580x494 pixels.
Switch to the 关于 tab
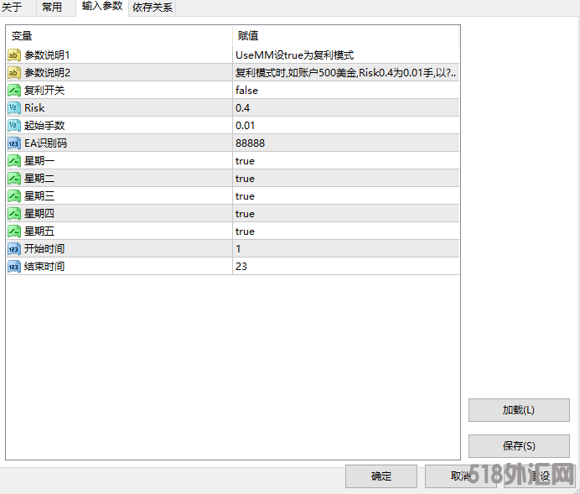(18, 8)
